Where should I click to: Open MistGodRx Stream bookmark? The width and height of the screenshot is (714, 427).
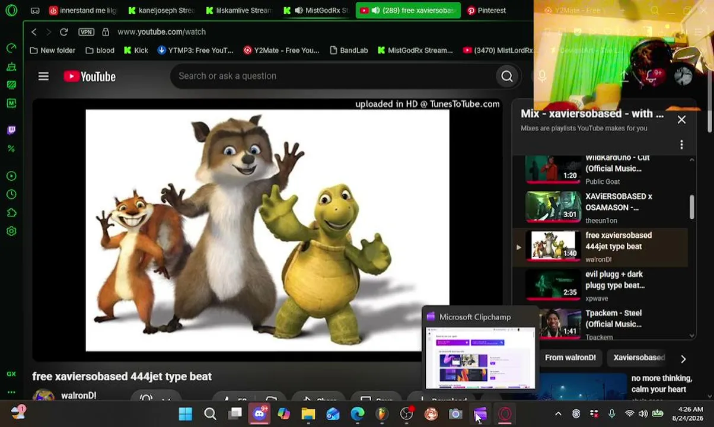pyautogui.click(x=415, y=50)
